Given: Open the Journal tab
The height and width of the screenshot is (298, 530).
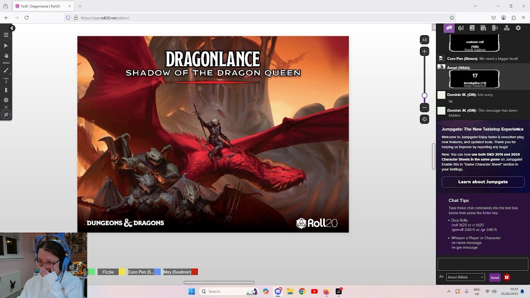Looking at the screenshot, I should coord(472,28).
